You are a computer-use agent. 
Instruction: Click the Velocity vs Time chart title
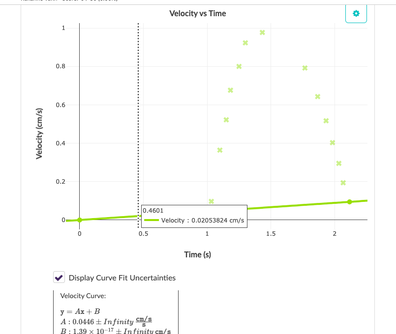pos(197,13)
